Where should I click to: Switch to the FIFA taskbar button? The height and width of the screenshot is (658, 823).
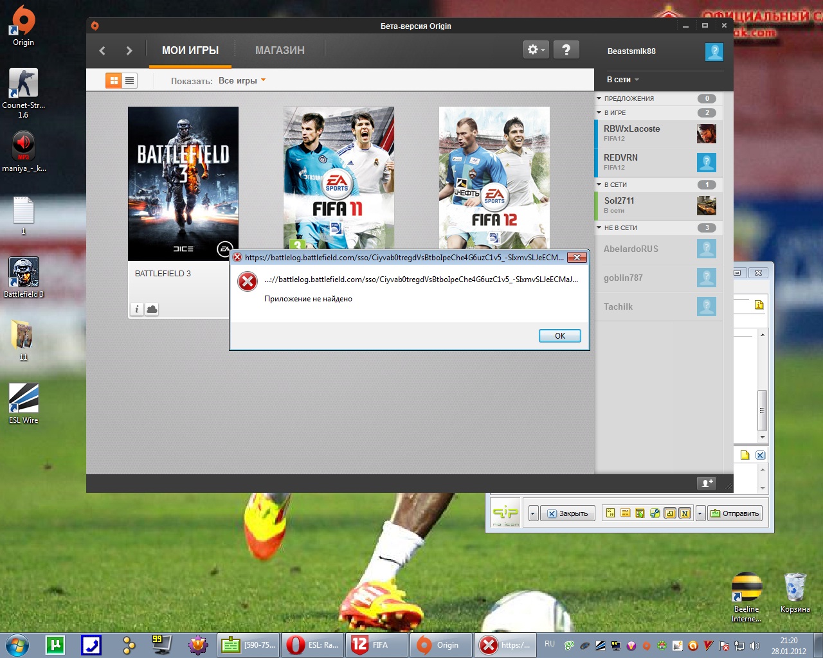(377, 645)
